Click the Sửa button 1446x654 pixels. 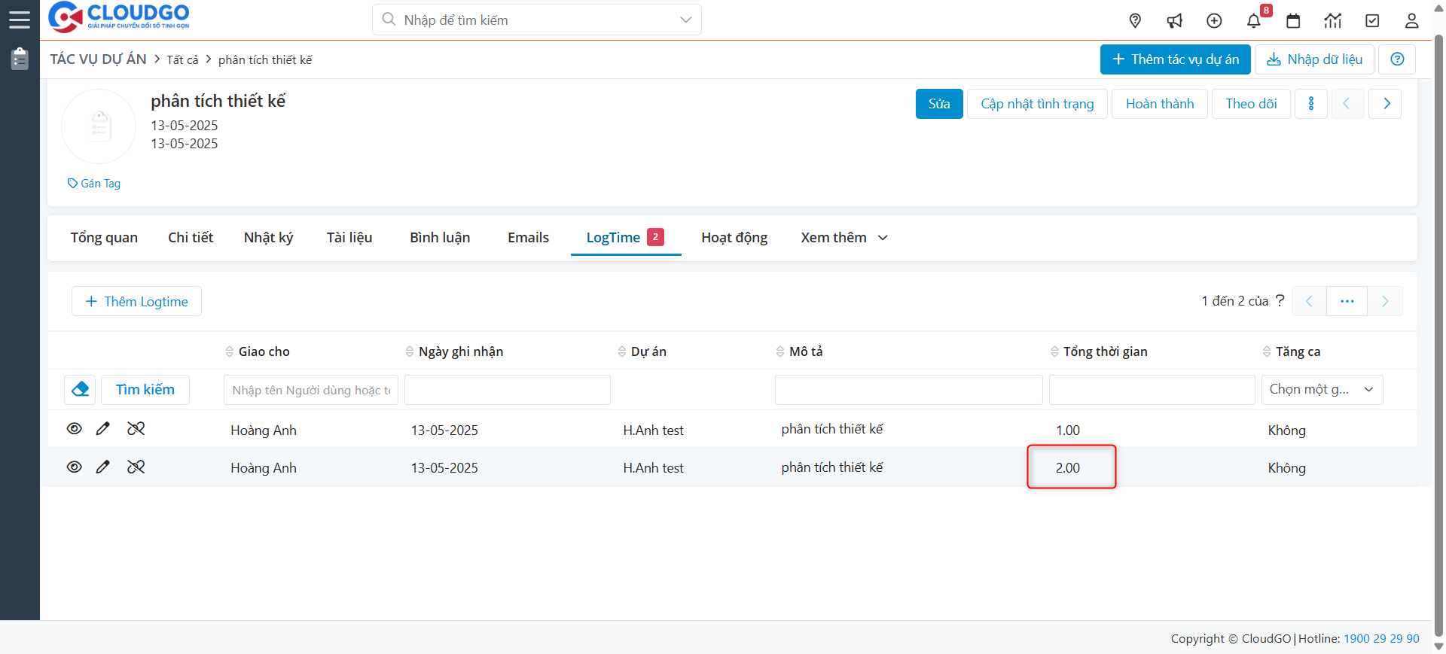pyautogui.click(x=939, y=104)
